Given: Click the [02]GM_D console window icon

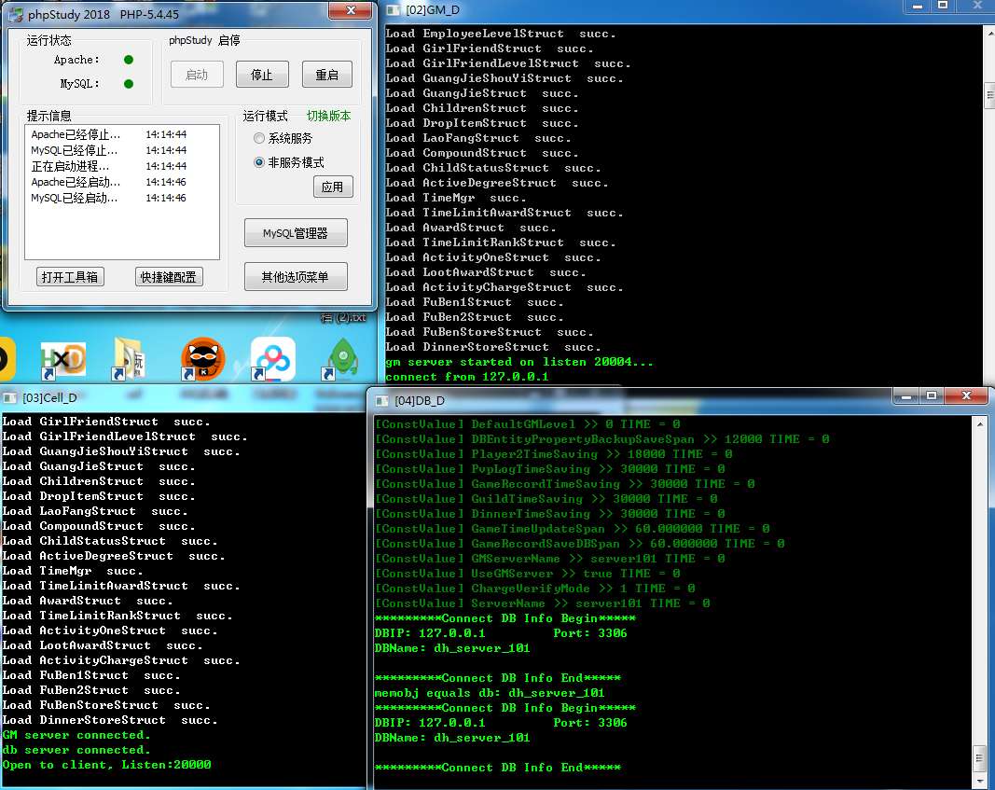Looking at the screenshot, I should 394,9.
